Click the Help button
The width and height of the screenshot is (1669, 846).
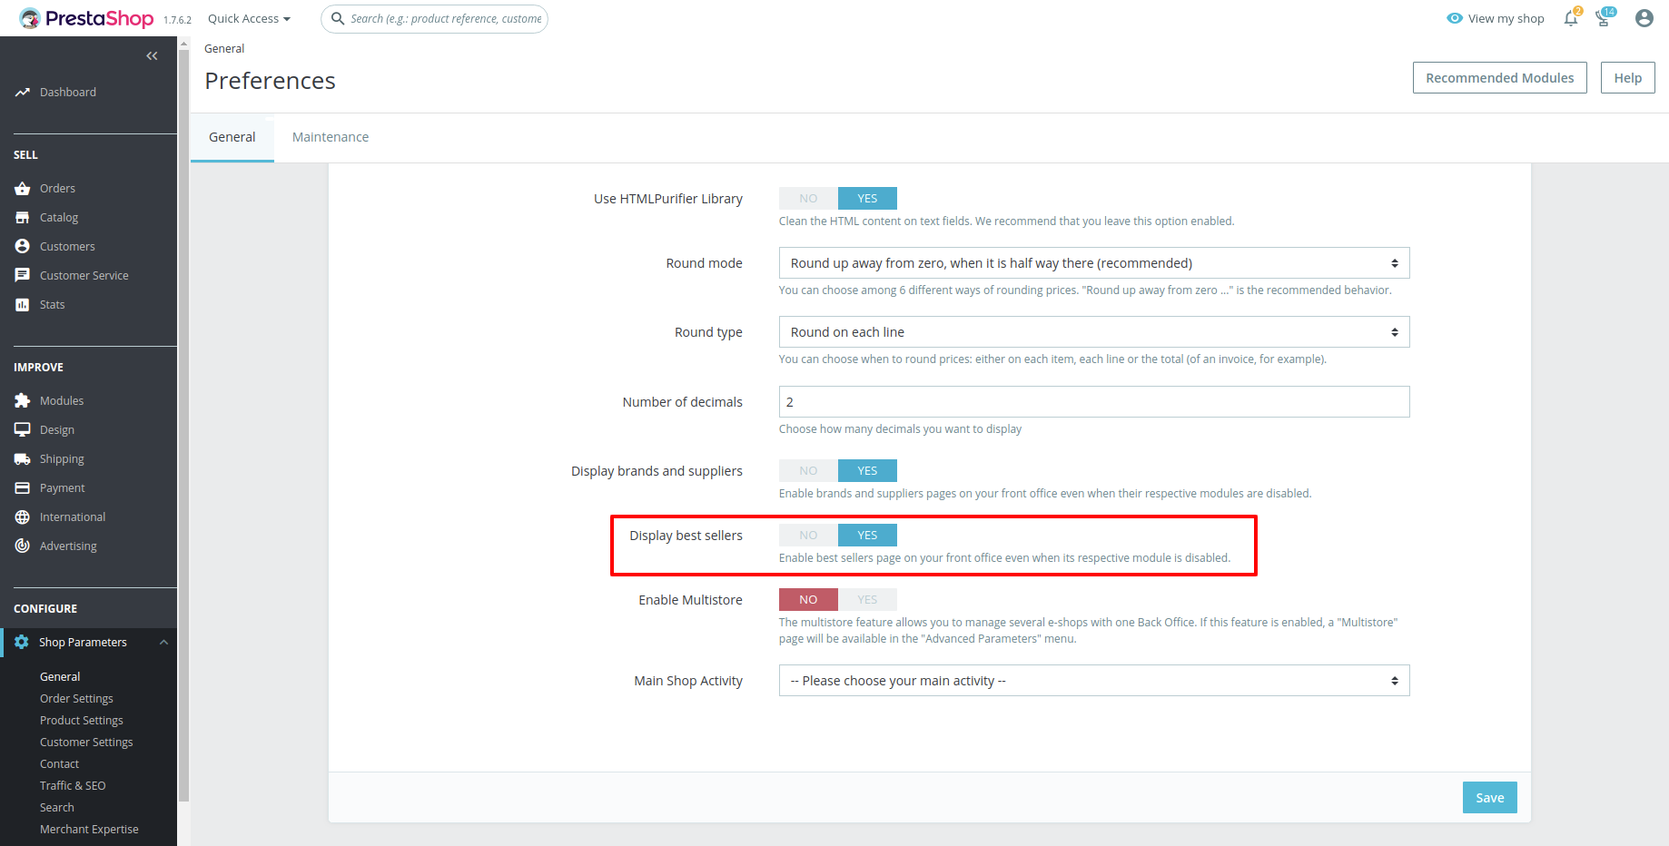click(x=1627, y=78)
